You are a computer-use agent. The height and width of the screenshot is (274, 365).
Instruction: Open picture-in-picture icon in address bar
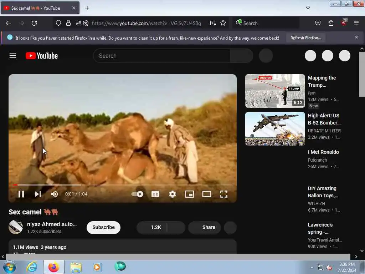(213, 23)
